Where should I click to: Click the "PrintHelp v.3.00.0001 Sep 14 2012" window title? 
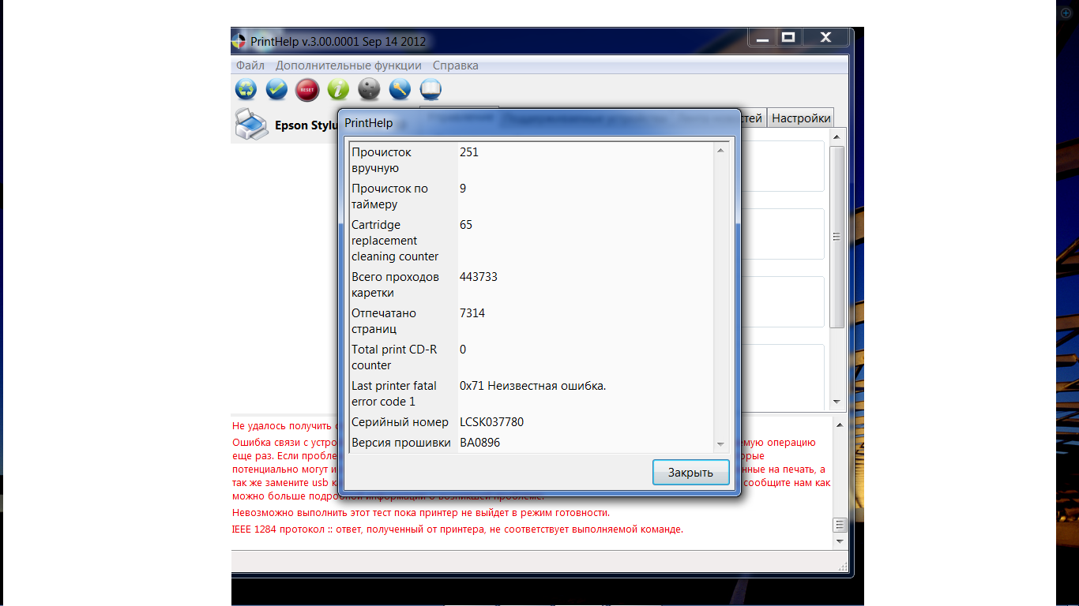tap(337, 41)
